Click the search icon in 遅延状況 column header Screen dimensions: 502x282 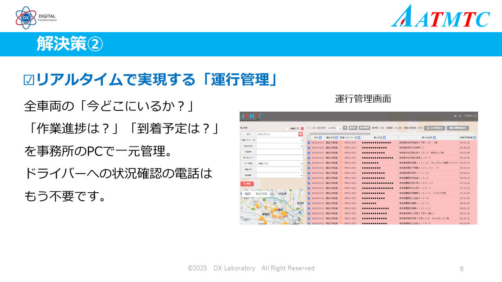pyautogui.click(x=337, y=138)
